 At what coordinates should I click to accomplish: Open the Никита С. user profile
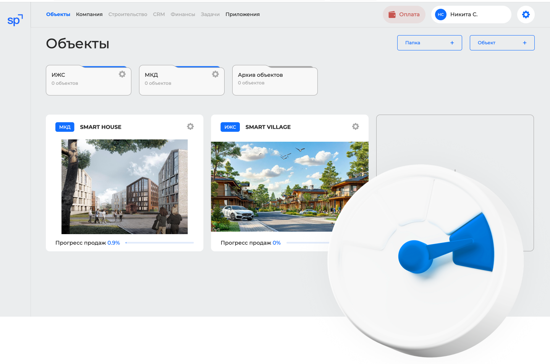click(471, 15)
